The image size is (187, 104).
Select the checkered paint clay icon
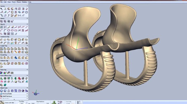pyautogui.click(x=9, y=73)
